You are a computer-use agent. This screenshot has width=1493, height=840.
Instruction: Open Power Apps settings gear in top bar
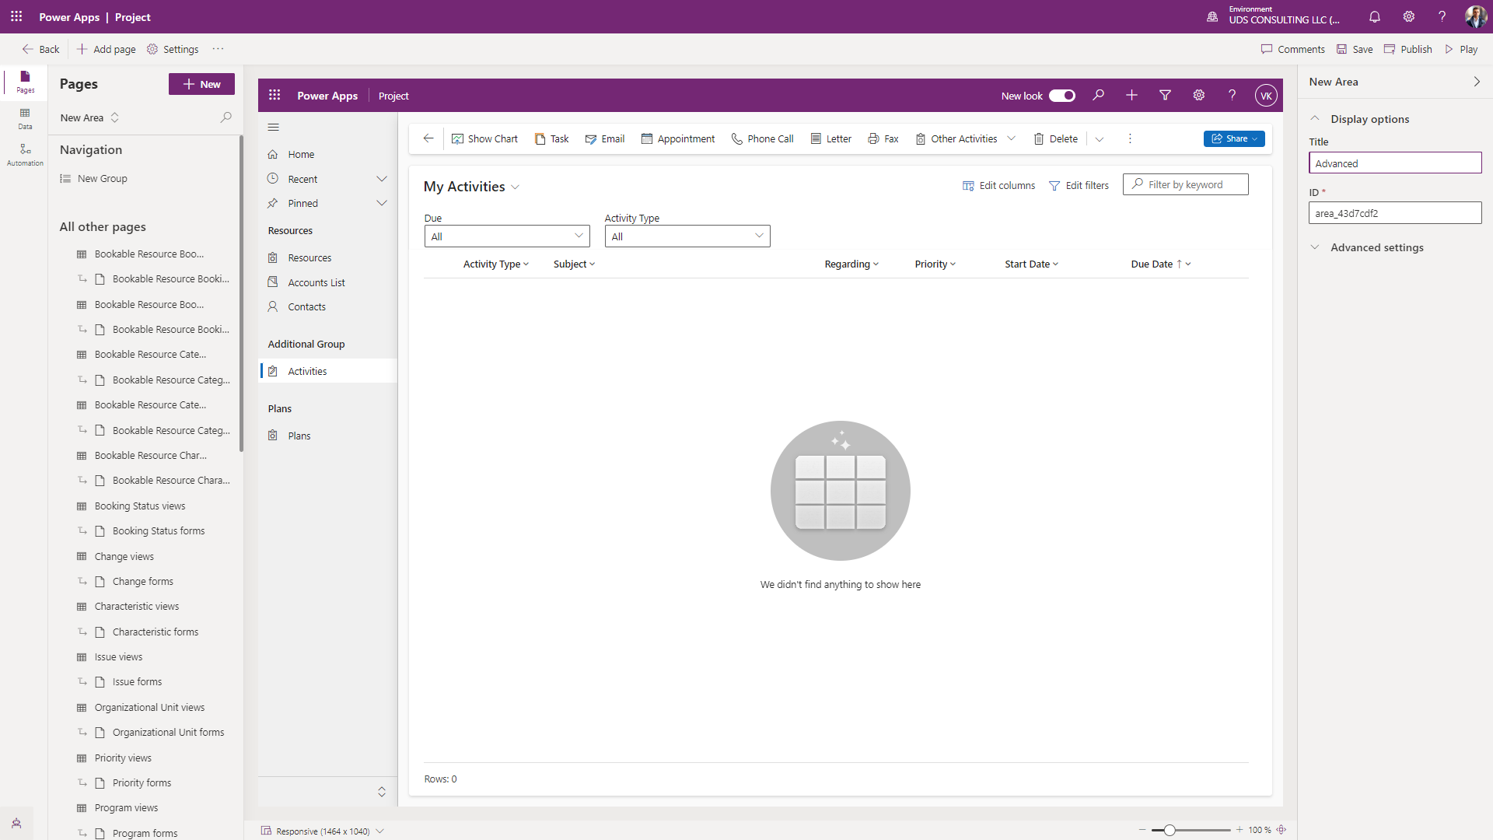1408,16
